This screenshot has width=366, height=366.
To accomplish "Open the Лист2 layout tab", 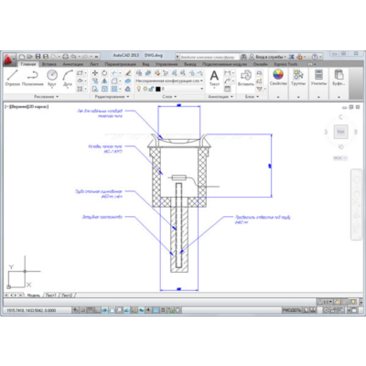I will [67, 296].
